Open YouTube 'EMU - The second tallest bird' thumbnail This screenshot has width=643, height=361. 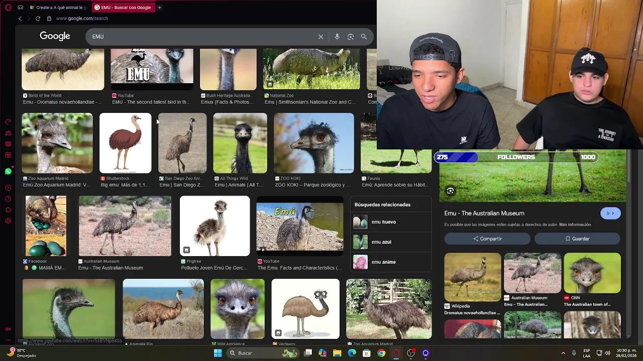click(152, 69)
